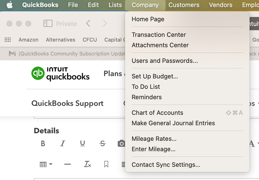Open Contact Sync Settings...
Viewport: 259px width, 180px height.
click(x=187, y=165)
